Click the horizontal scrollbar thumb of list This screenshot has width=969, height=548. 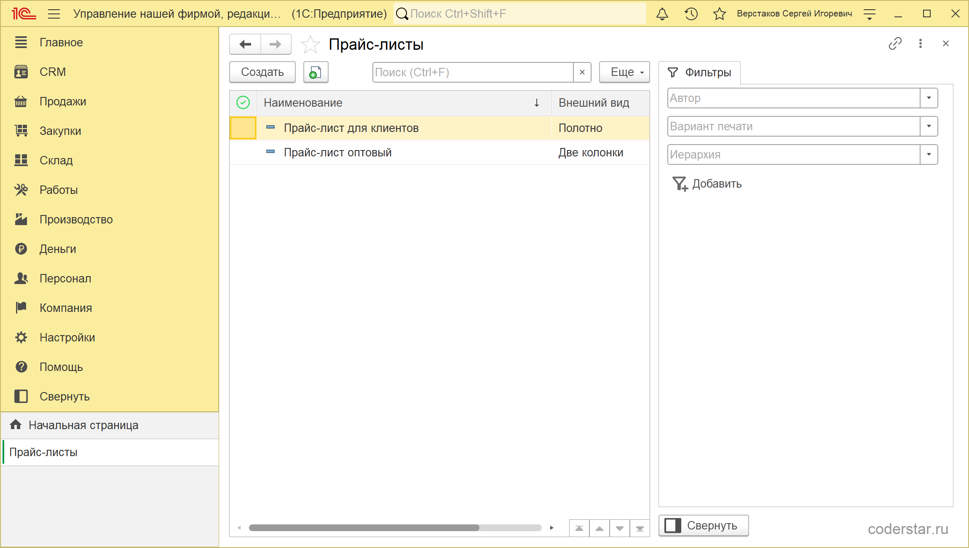tap(364, 528)
